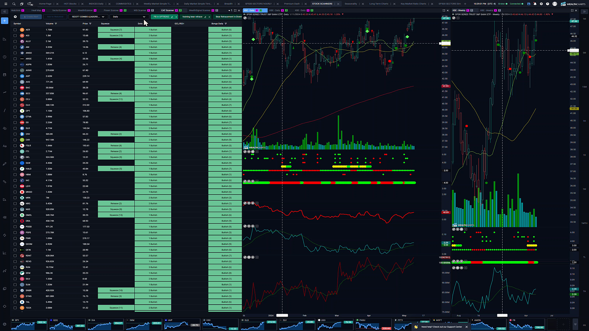Maximize the KBE Weekly chart panel
The height and width of the screenshot is (331, 589).
572,10
